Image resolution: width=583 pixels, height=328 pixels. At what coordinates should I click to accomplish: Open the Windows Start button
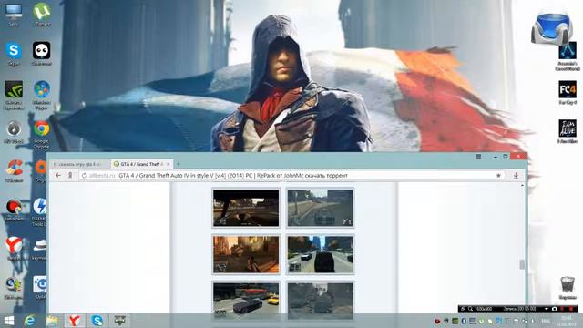pos(8,321)
